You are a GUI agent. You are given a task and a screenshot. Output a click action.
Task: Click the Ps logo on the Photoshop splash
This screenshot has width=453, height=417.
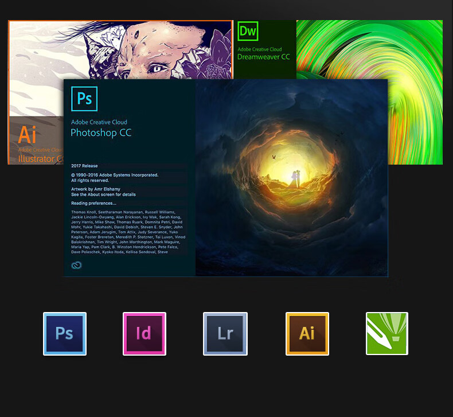(x=84, y=99)
